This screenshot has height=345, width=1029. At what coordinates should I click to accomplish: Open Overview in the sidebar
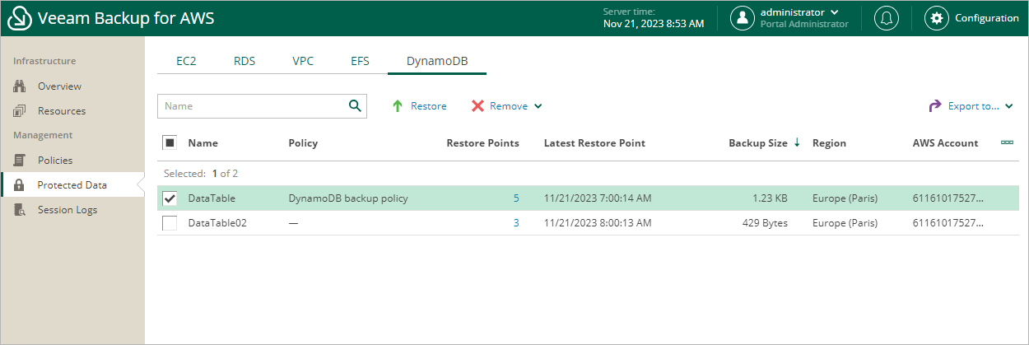59,86
